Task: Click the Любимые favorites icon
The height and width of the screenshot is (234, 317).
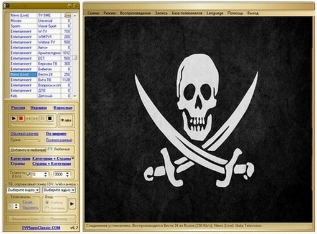Action: 50,149
